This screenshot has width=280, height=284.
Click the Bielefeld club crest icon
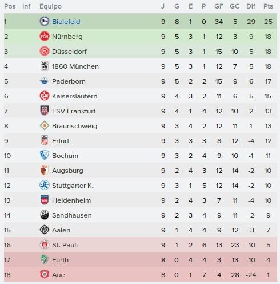coord(45,21)
